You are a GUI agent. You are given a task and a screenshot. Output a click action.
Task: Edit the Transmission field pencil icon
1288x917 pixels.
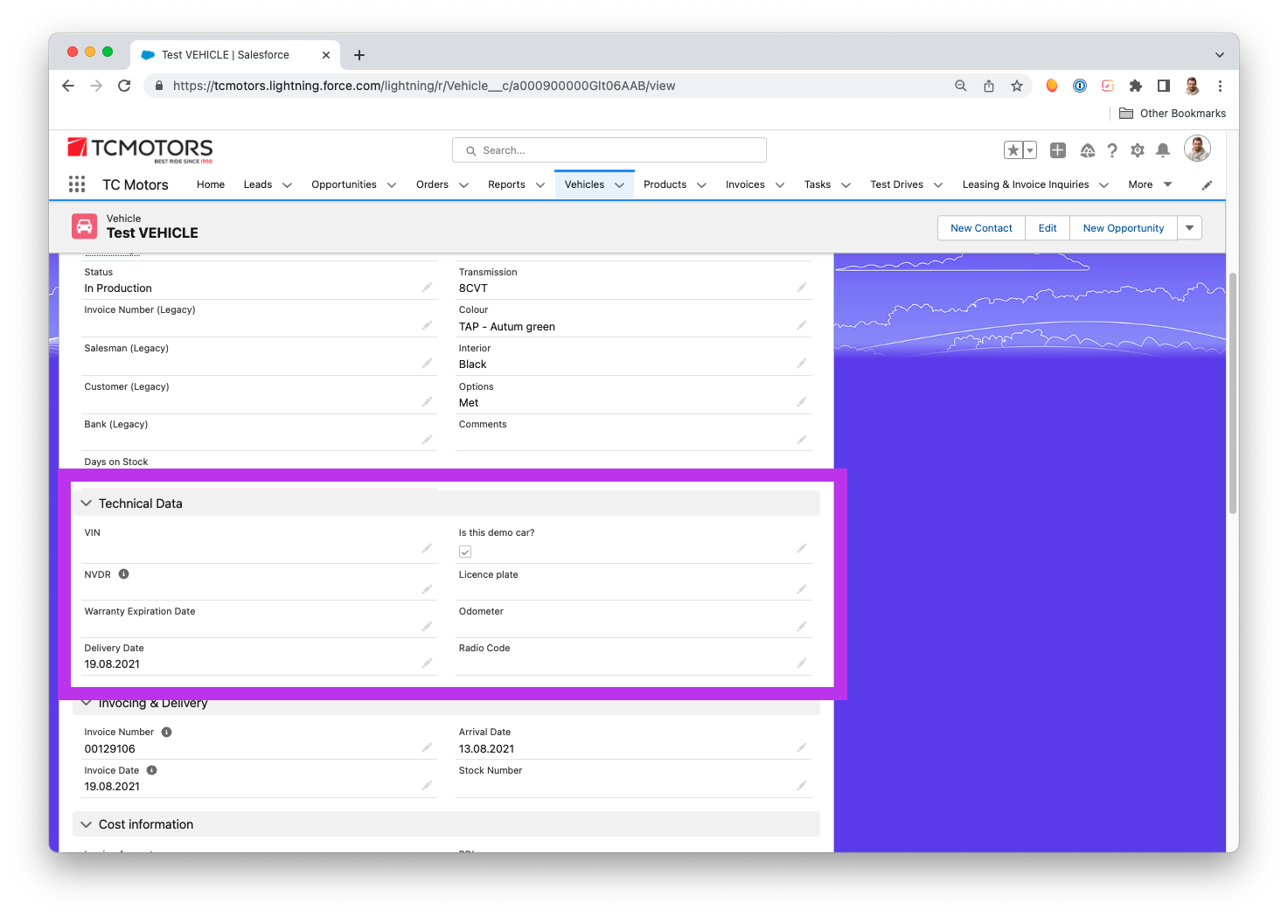tap(802, 288)
